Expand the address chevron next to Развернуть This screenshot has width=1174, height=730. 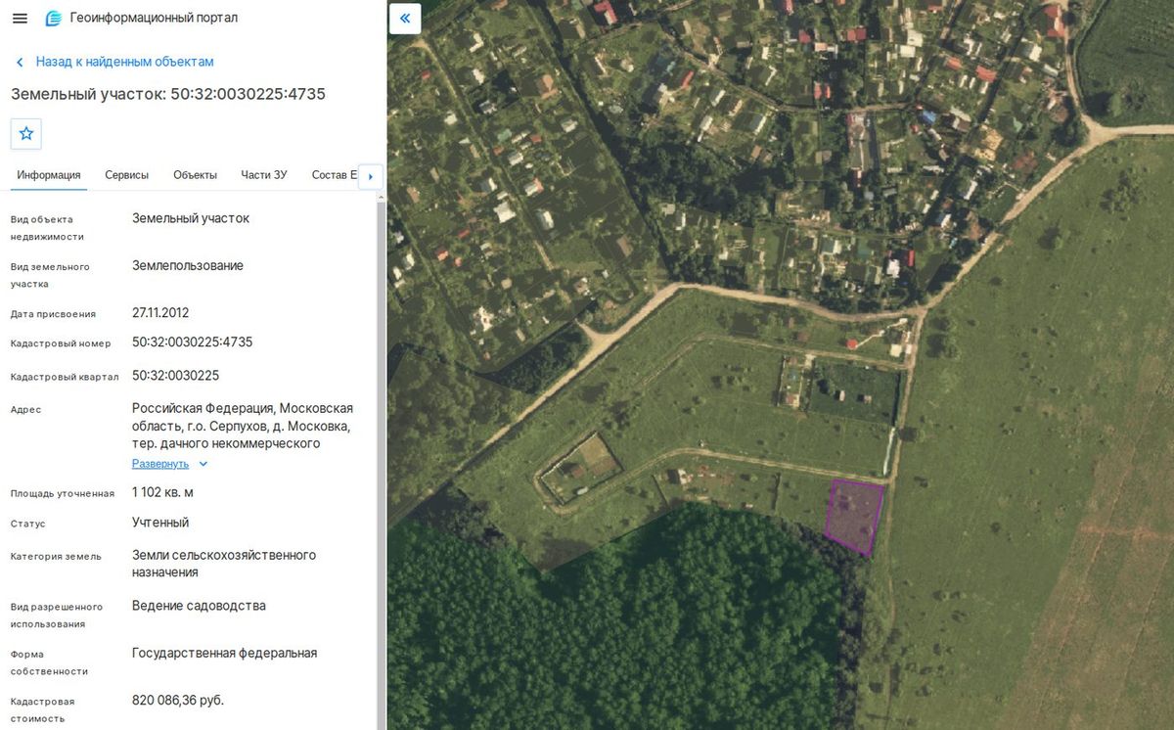(x=203, y=464)
